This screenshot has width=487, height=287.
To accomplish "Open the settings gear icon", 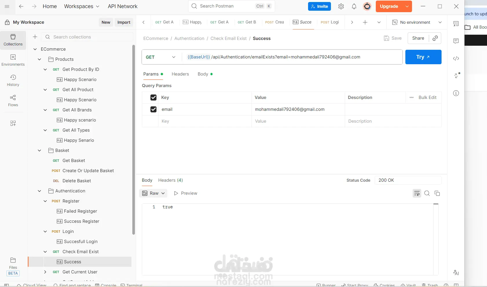I will (341, 6).
